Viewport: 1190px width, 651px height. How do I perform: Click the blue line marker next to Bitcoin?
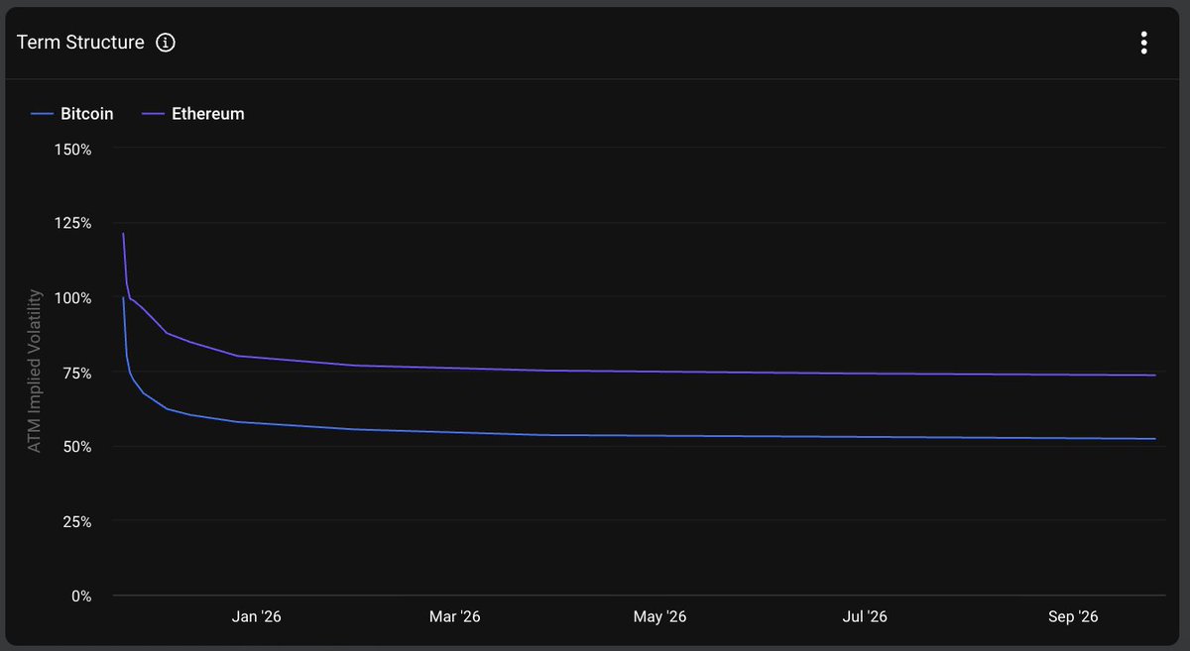coord(43,113)
